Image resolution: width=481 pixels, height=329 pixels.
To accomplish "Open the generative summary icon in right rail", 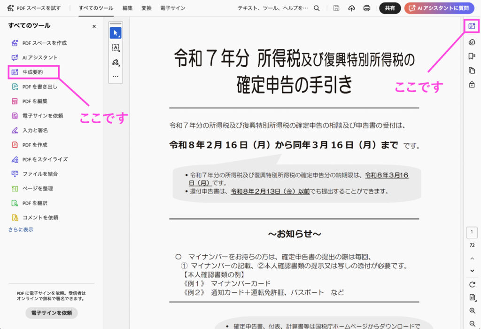I will 472,26.
